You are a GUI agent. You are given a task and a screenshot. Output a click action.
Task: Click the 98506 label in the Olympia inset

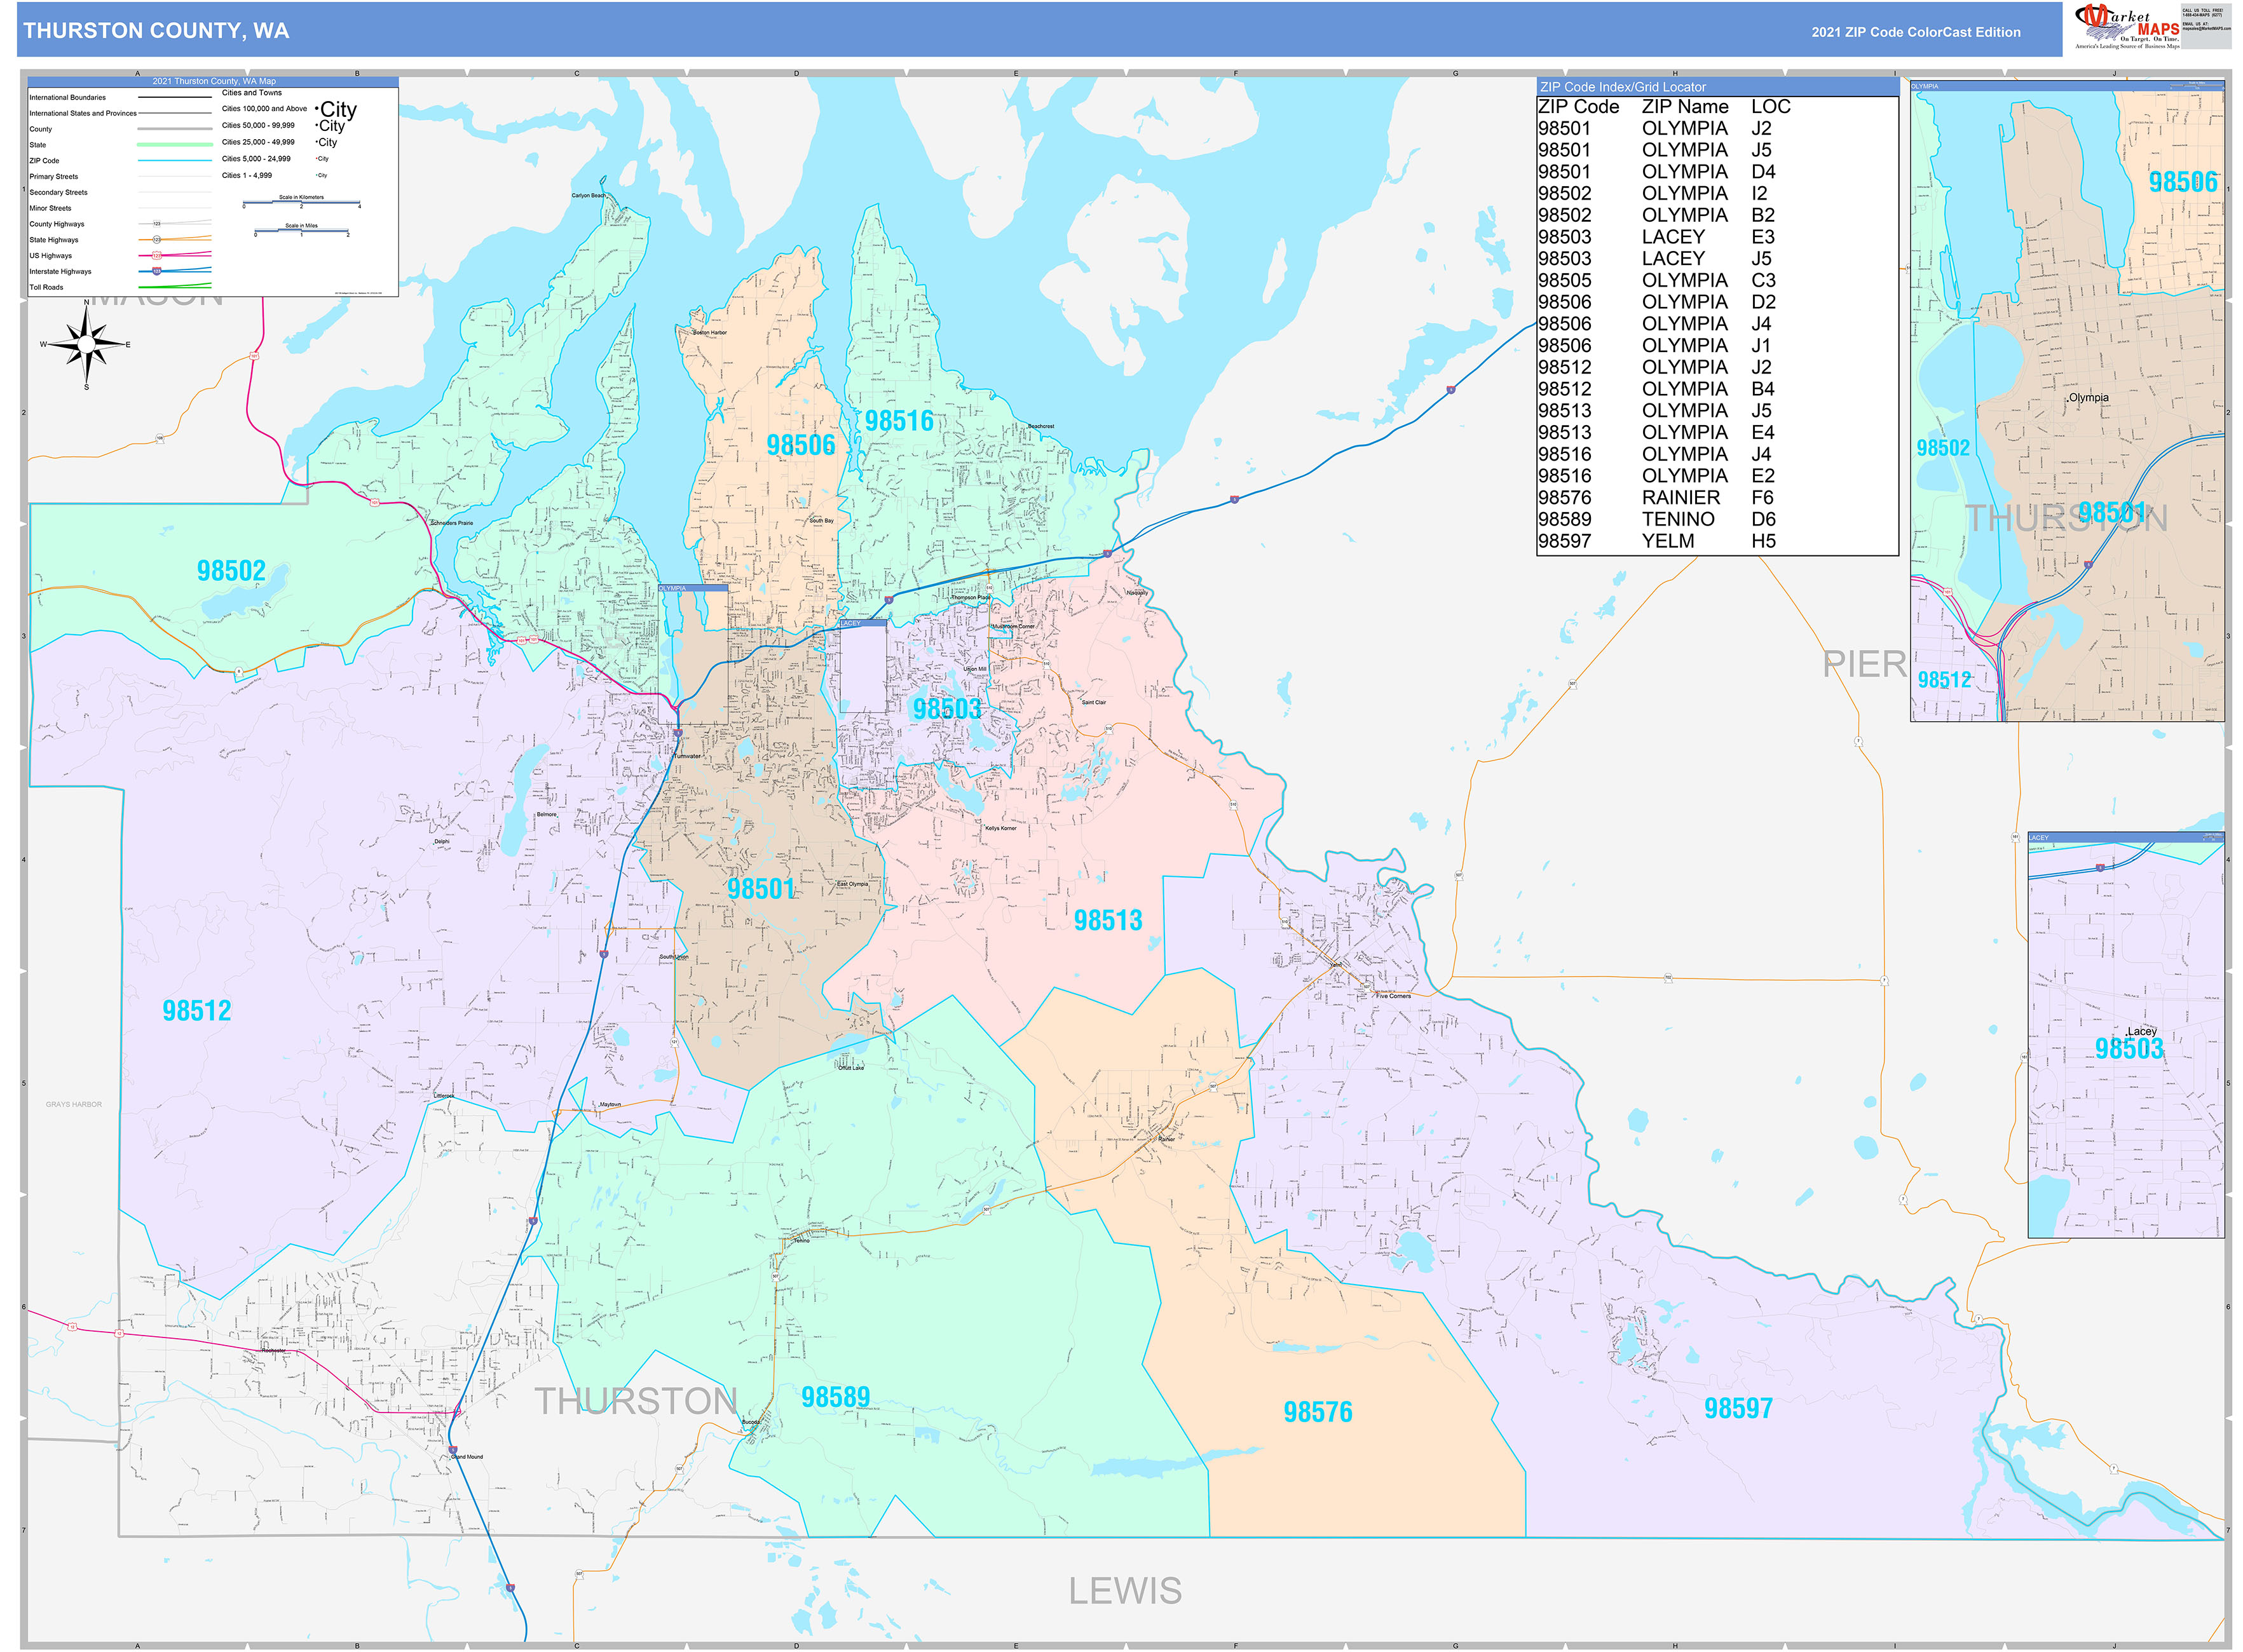2183,182
